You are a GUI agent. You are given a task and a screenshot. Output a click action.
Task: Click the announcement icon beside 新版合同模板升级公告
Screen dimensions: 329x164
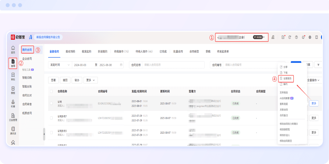coord(31,37)
